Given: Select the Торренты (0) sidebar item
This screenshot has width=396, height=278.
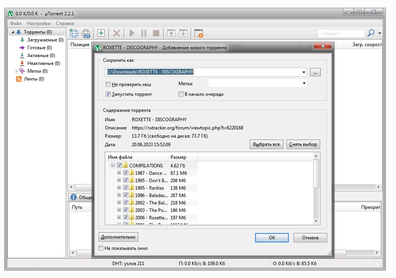Looking at the screenshot, I should (x=38, y=32).
